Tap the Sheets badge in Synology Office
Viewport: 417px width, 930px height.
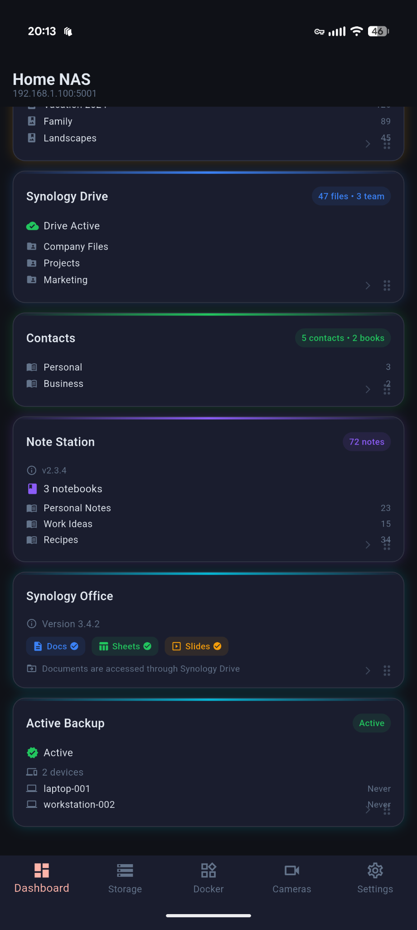coord(125,646)
